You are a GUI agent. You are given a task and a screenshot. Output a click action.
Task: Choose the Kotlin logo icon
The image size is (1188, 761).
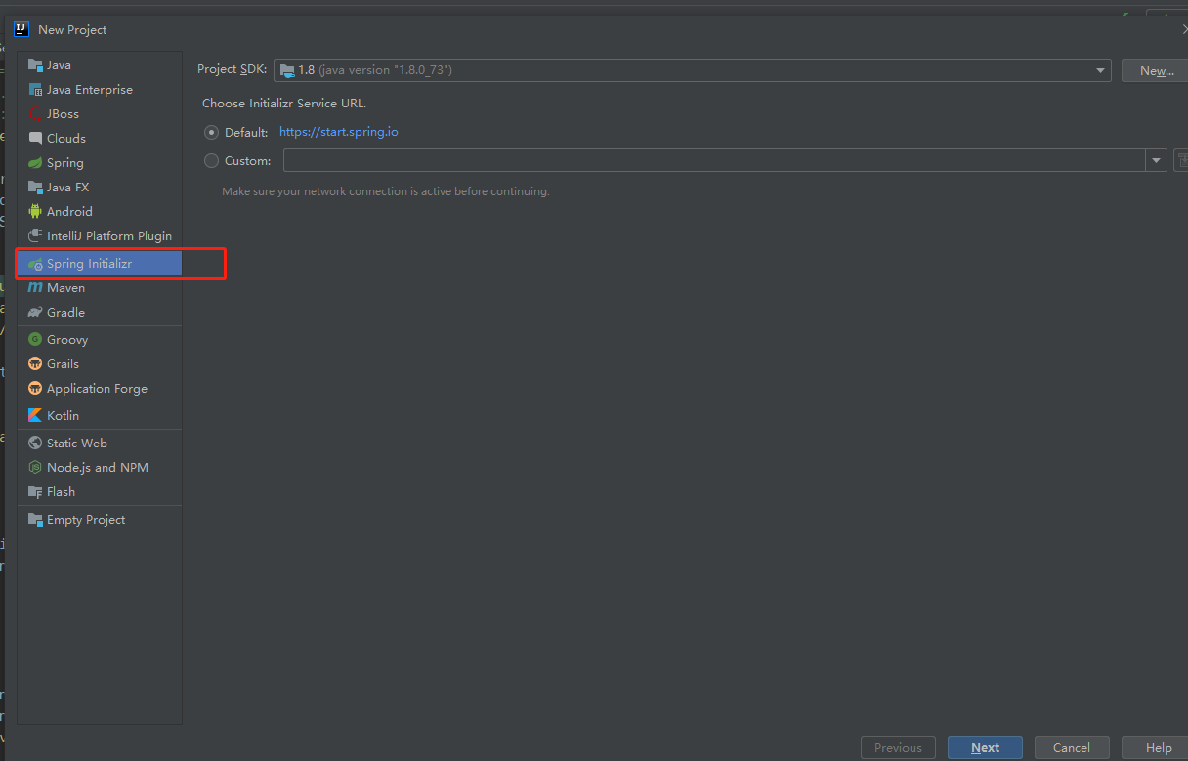(35, 416)
